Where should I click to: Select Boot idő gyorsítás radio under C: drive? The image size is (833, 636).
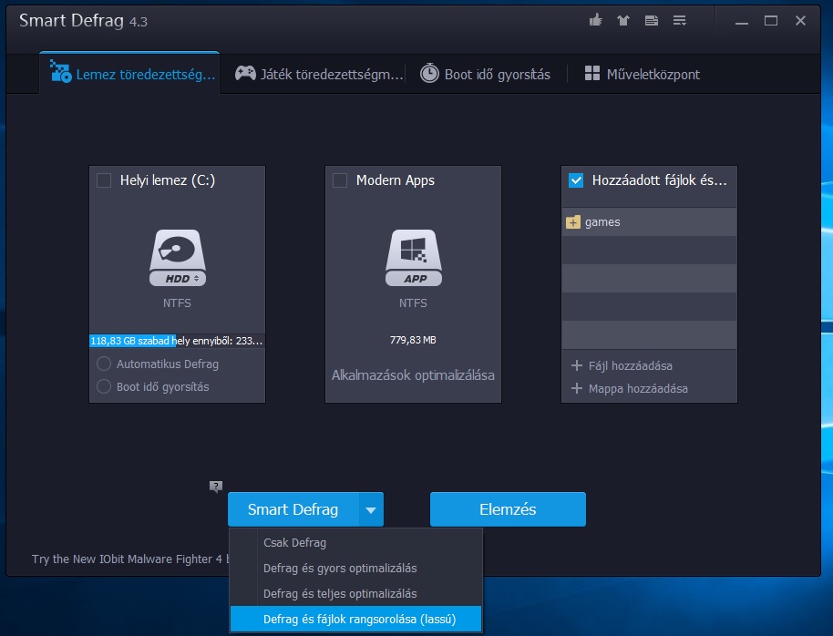(104, 387)
